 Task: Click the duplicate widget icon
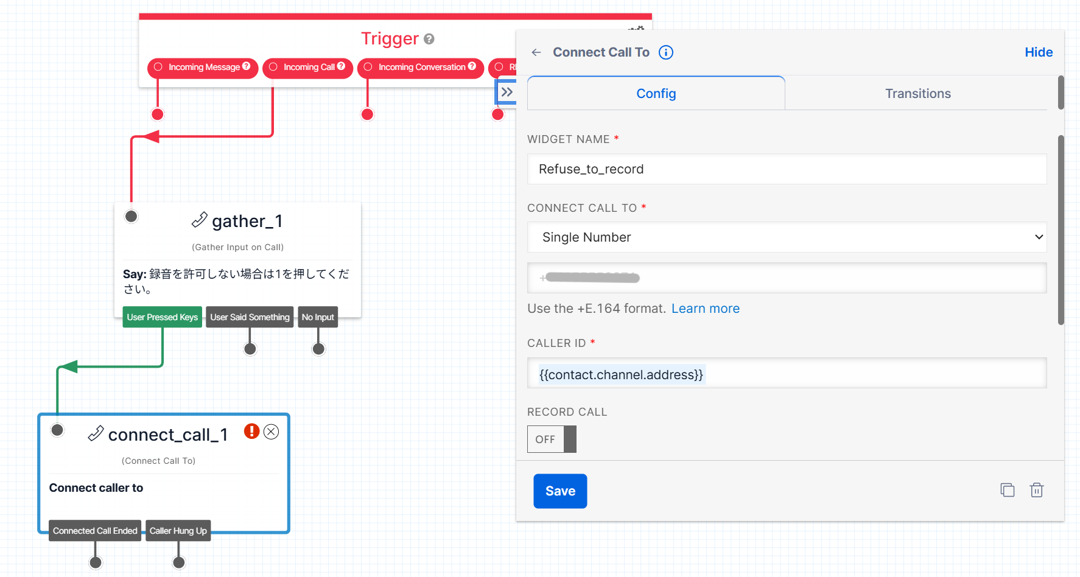tap(1008, 490)
